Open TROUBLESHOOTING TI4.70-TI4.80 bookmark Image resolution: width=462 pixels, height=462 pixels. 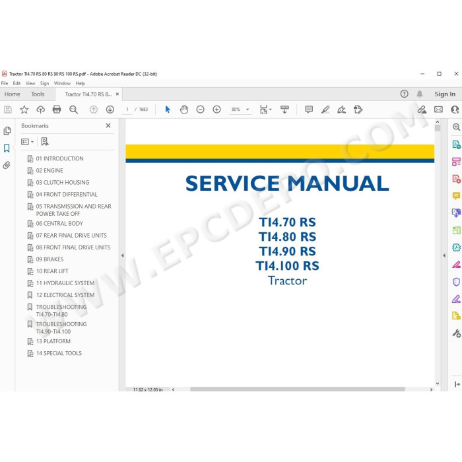pos(61,311)
